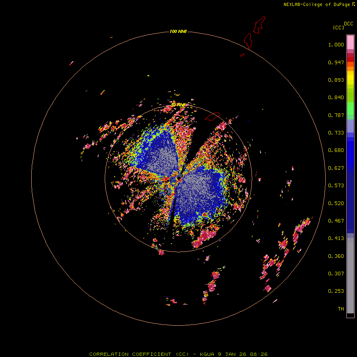Image resolution: width=357 pixels, height=357 pixels.
Task: Pick the gray color bar segment
Action: click(350, 276)
